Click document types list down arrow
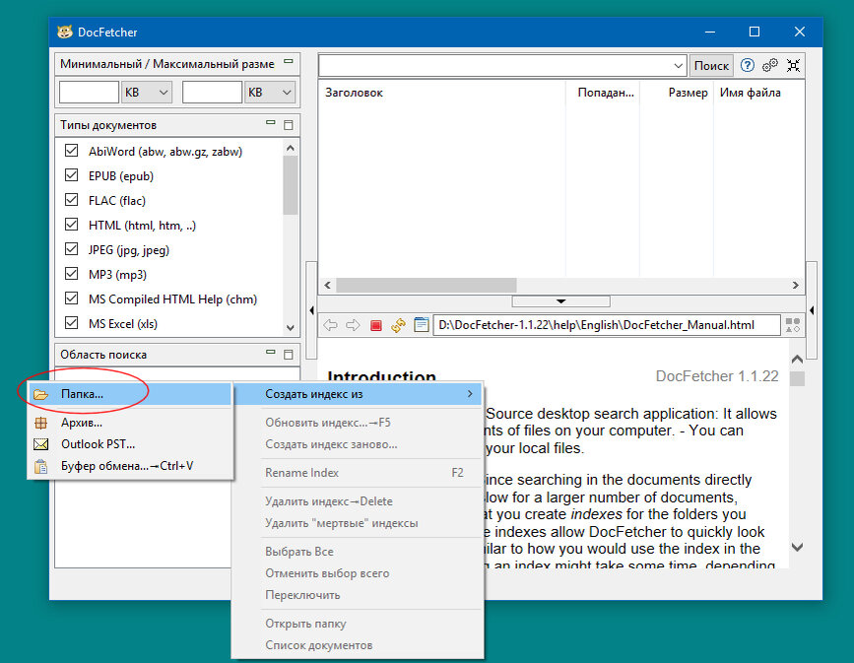The image size is (854, 663). point(291,327)
